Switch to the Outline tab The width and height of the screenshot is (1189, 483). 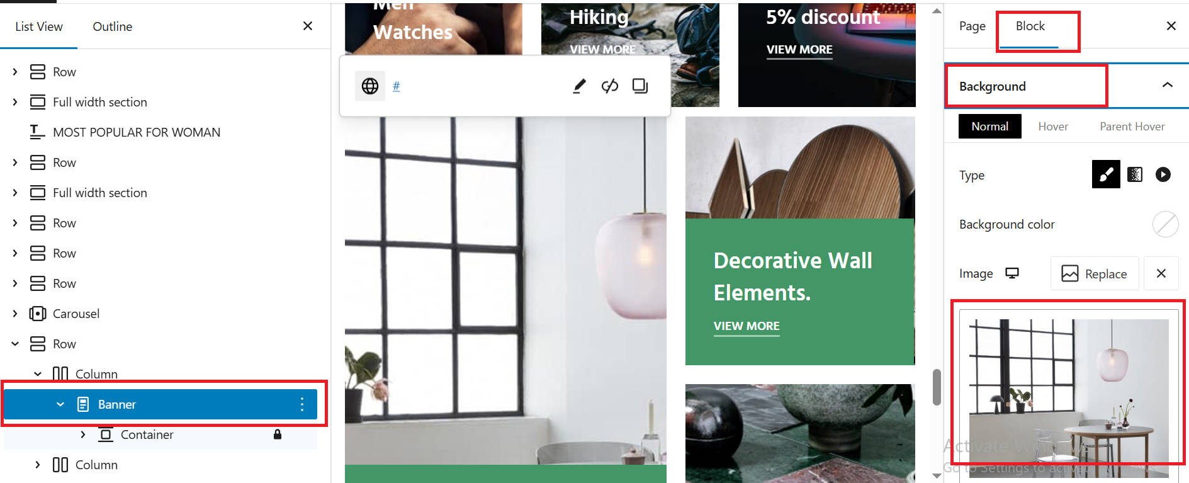click(x=113, y=26)
